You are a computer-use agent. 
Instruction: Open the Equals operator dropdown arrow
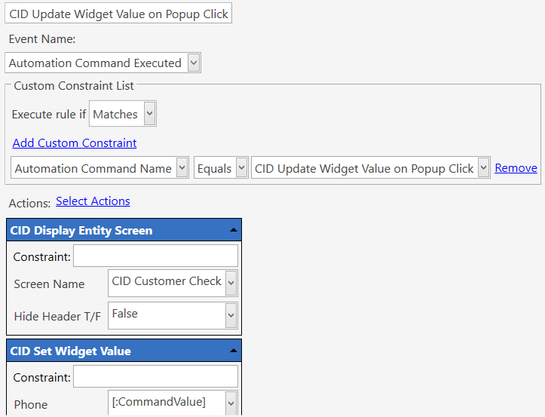[241, 167]
